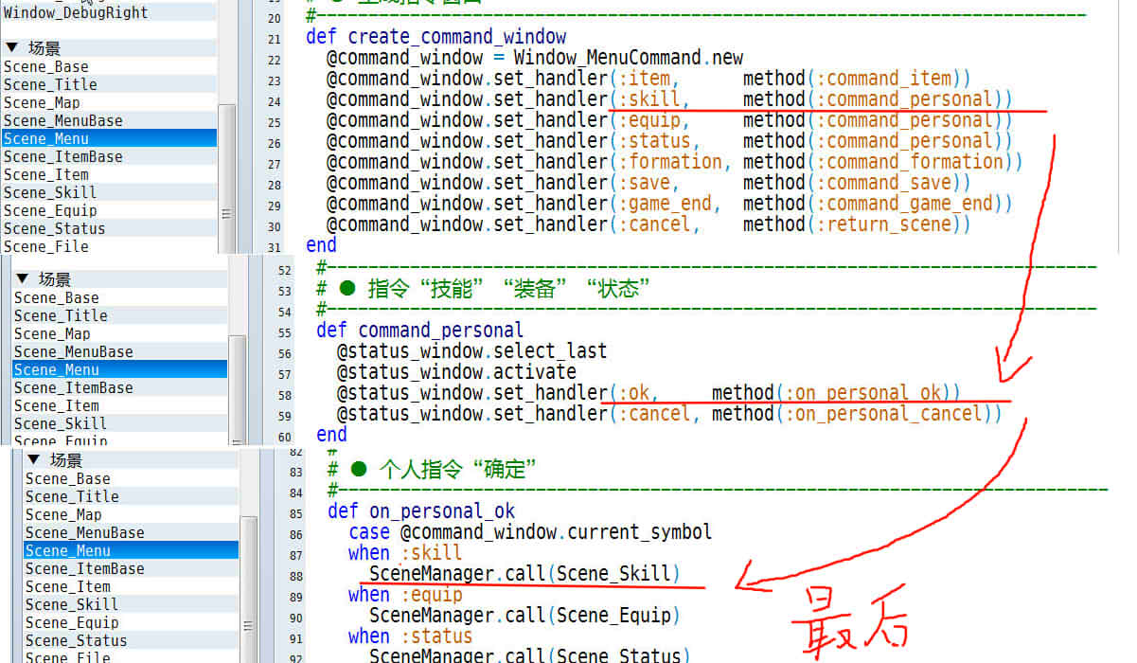Click the "when :equip" line

coord(405,595)
